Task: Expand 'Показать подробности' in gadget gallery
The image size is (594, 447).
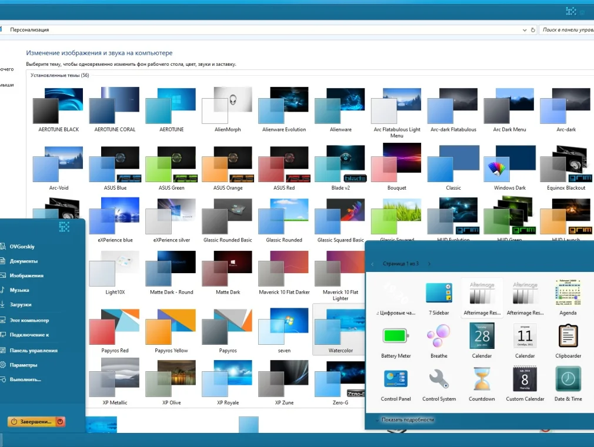Action: pyautogui.click(x=407, y=419)
